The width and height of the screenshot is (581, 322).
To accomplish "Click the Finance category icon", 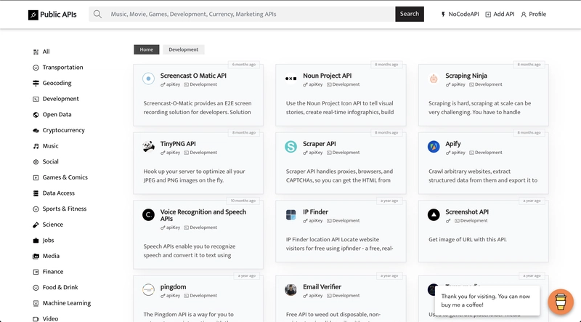I will tap(36, 272).
